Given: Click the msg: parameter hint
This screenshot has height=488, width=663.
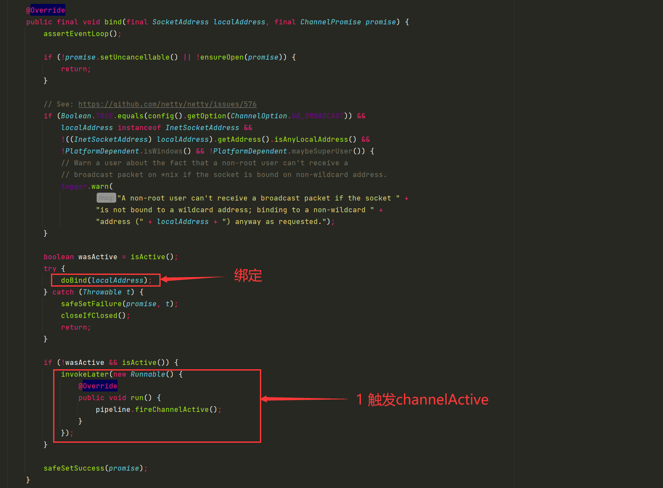Looking at the screenshot, I should pyautogui.click(x=106, y=198).
